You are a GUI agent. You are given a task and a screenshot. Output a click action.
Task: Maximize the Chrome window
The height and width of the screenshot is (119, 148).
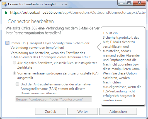[129, 3]
